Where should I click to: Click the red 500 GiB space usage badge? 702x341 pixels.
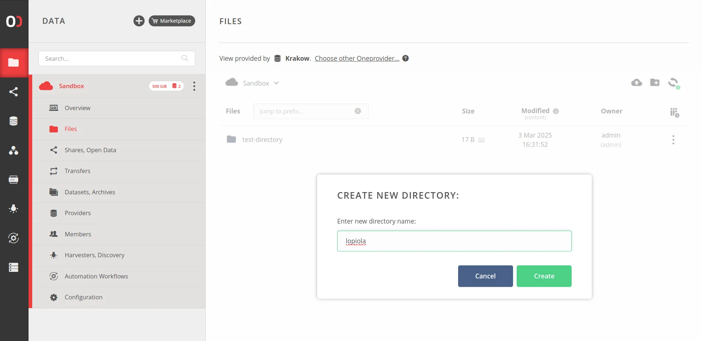click(x=166, y=86)
